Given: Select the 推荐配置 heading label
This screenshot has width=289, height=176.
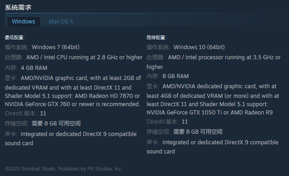Looking at the screenshot, I should pyautogui.click(x=156, y=38).
